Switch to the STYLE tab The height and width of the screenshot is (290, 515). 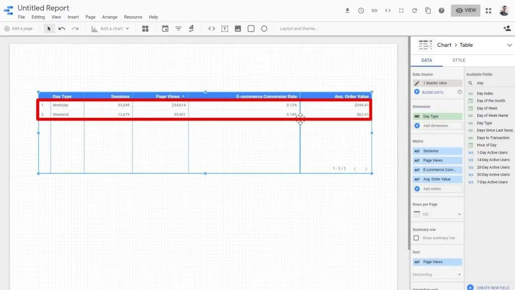point(458,60)
